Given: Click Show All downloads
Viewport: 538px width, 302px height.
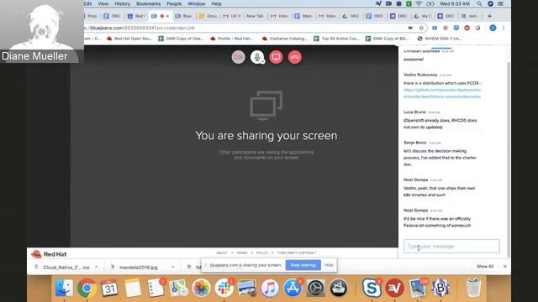Looking at the screenshot, I should pos(485,267).
